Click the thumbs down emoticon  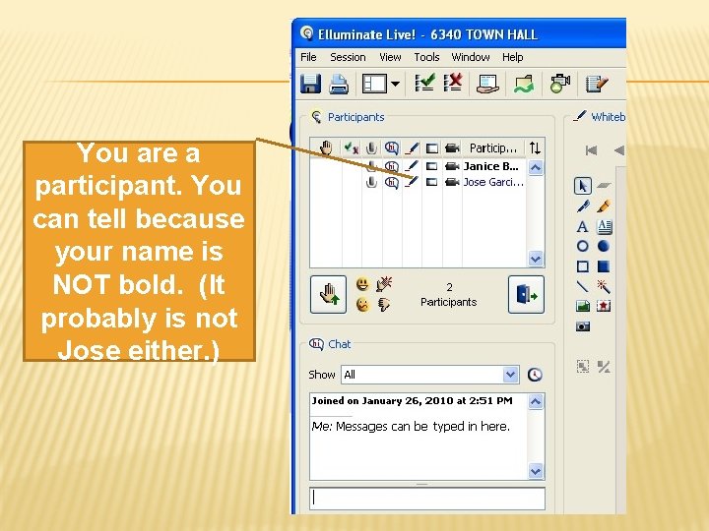point(384,305)
